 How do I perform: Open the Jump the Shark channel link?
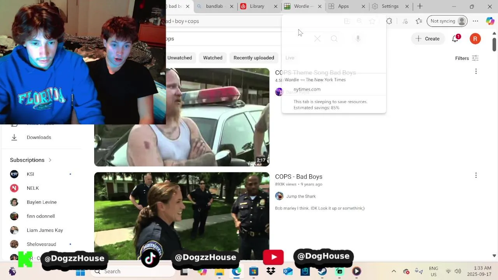pyautogui.click(x=301, y=196)
